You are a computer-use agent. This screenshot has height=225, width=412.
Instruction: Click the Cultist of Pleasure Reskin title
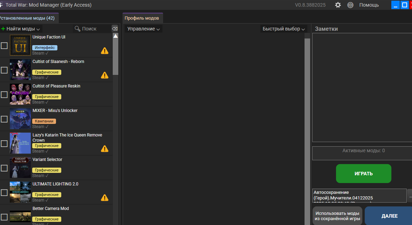point(56,86)
